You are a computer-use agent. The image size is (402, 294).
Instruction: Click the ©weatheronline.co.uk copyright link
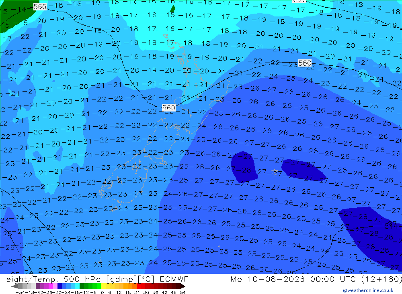click(368, 290)
